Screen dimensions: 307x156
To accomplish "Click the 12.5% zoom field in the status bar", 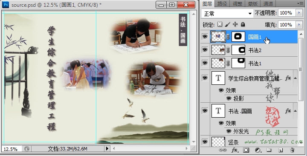I will [12, 149].
